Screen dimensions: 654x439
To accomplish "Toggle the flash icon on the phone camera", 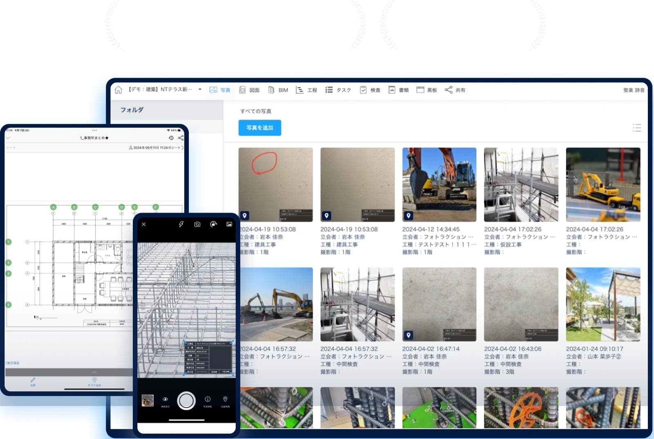I will coord(181,224).
